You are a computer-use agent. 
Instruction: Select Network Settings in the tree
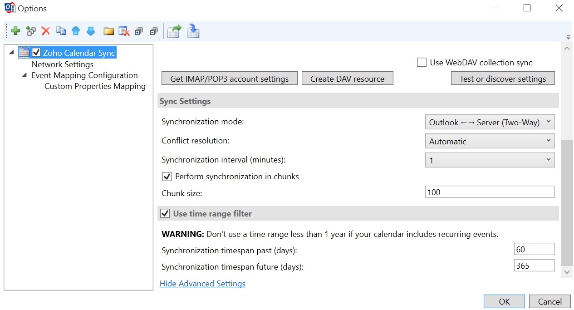(63, 64)
